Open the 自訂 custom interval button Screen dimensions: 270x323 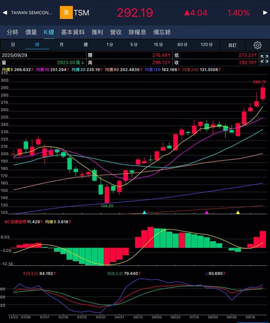click(x=232, y=45)
